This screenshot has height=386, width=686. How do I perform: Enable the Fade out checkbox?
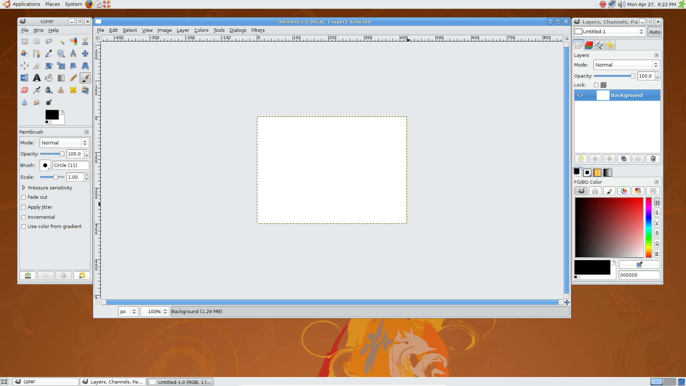[x=24, y=197]
